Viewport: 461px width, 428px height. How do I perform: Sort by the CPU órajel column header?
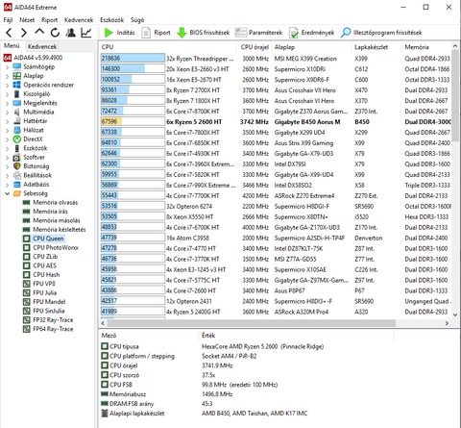[255, 47]
